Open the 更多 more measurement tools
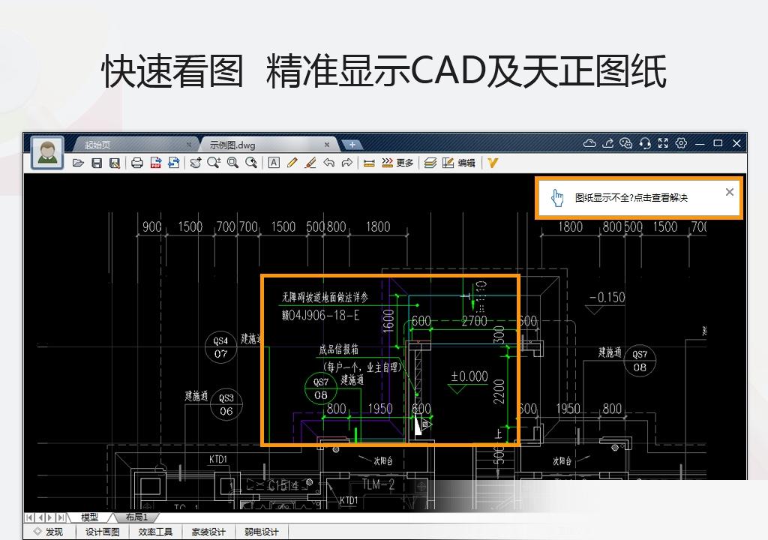Screen dimensions: 768x540 tap(397, 163)
